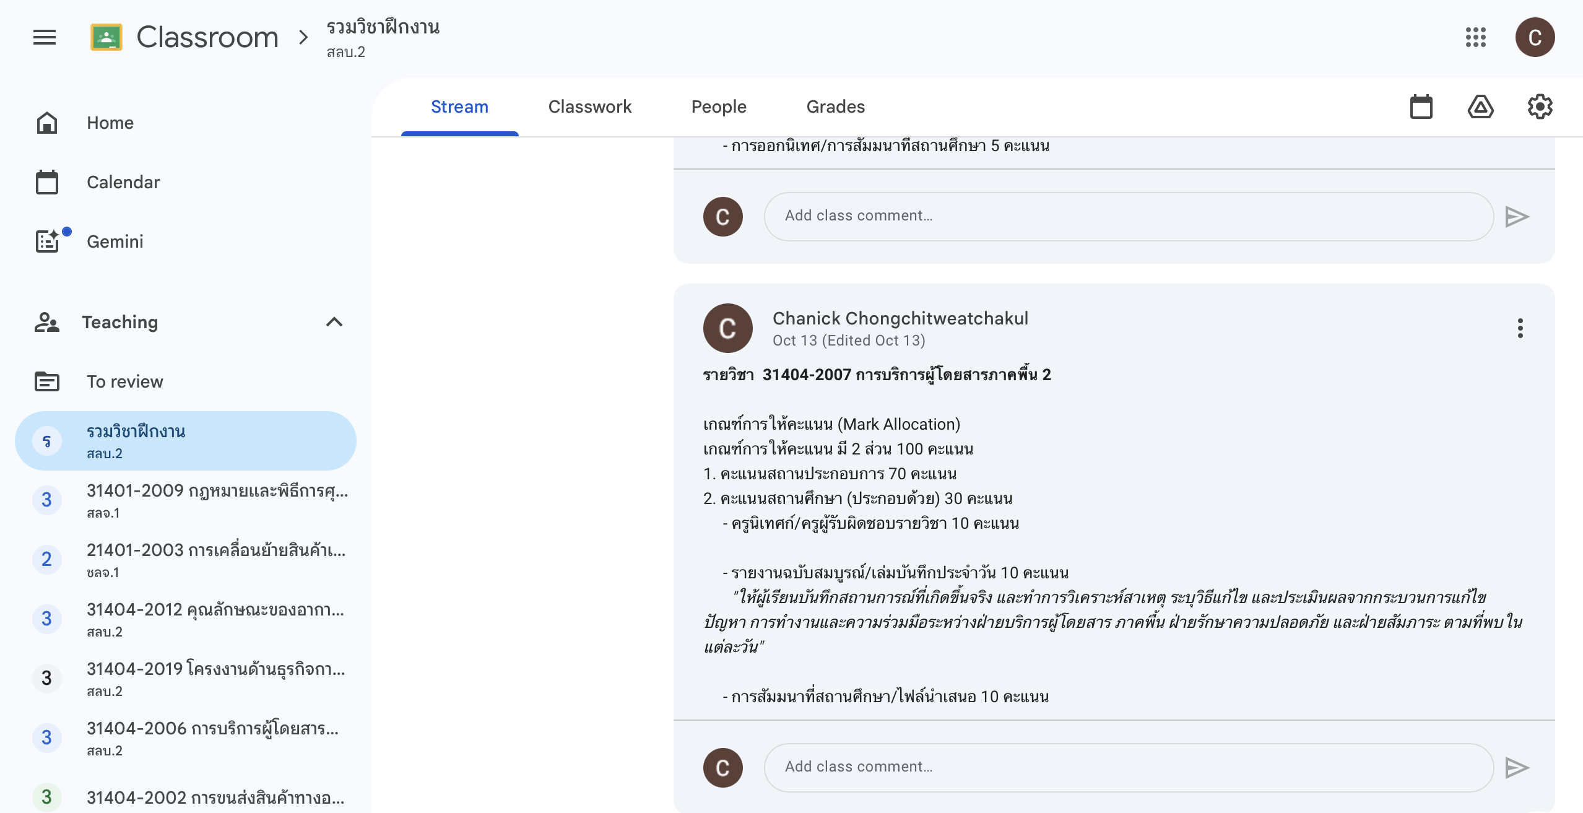Screen dimensions: 1583x813
Task: Click class badge for 21401-2003
Action: [47, 560]
